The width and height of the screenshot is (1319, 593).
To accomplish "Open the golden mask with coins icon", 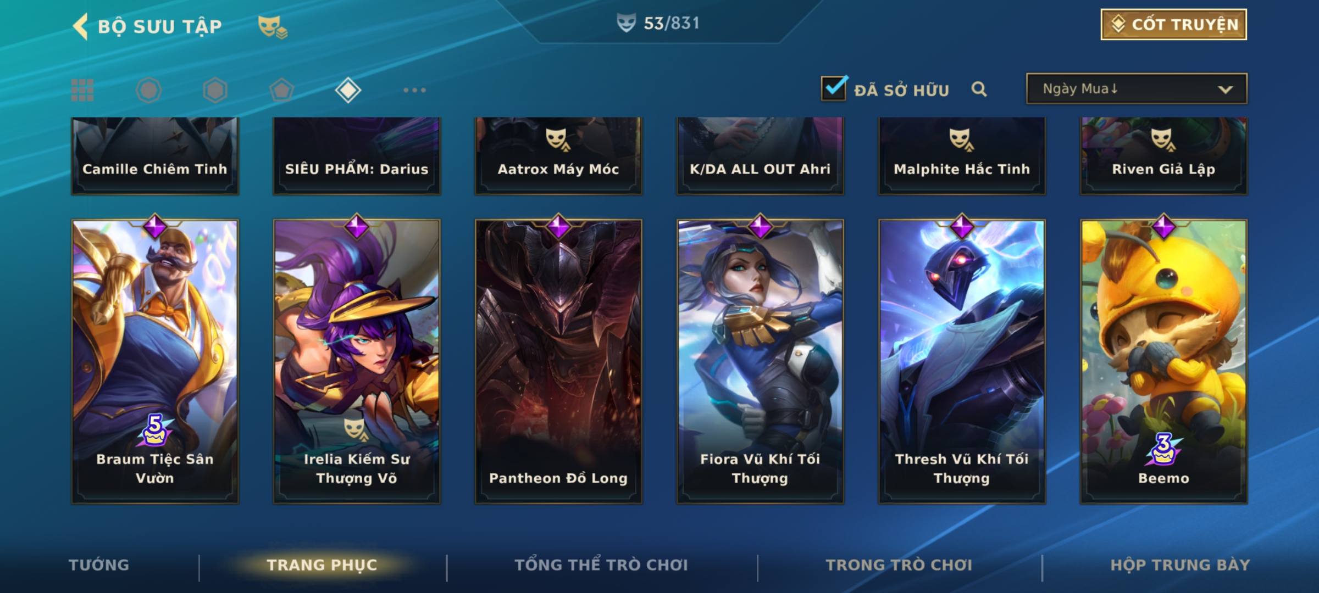I will coord(273,26).
